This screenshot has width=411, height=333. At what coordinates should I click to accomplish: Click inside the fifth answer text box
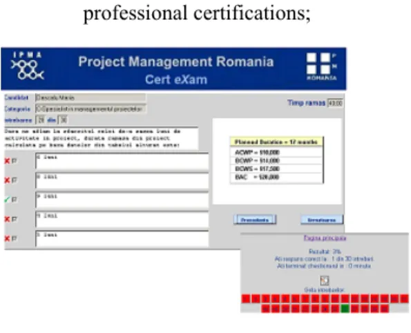pos(122,238)
